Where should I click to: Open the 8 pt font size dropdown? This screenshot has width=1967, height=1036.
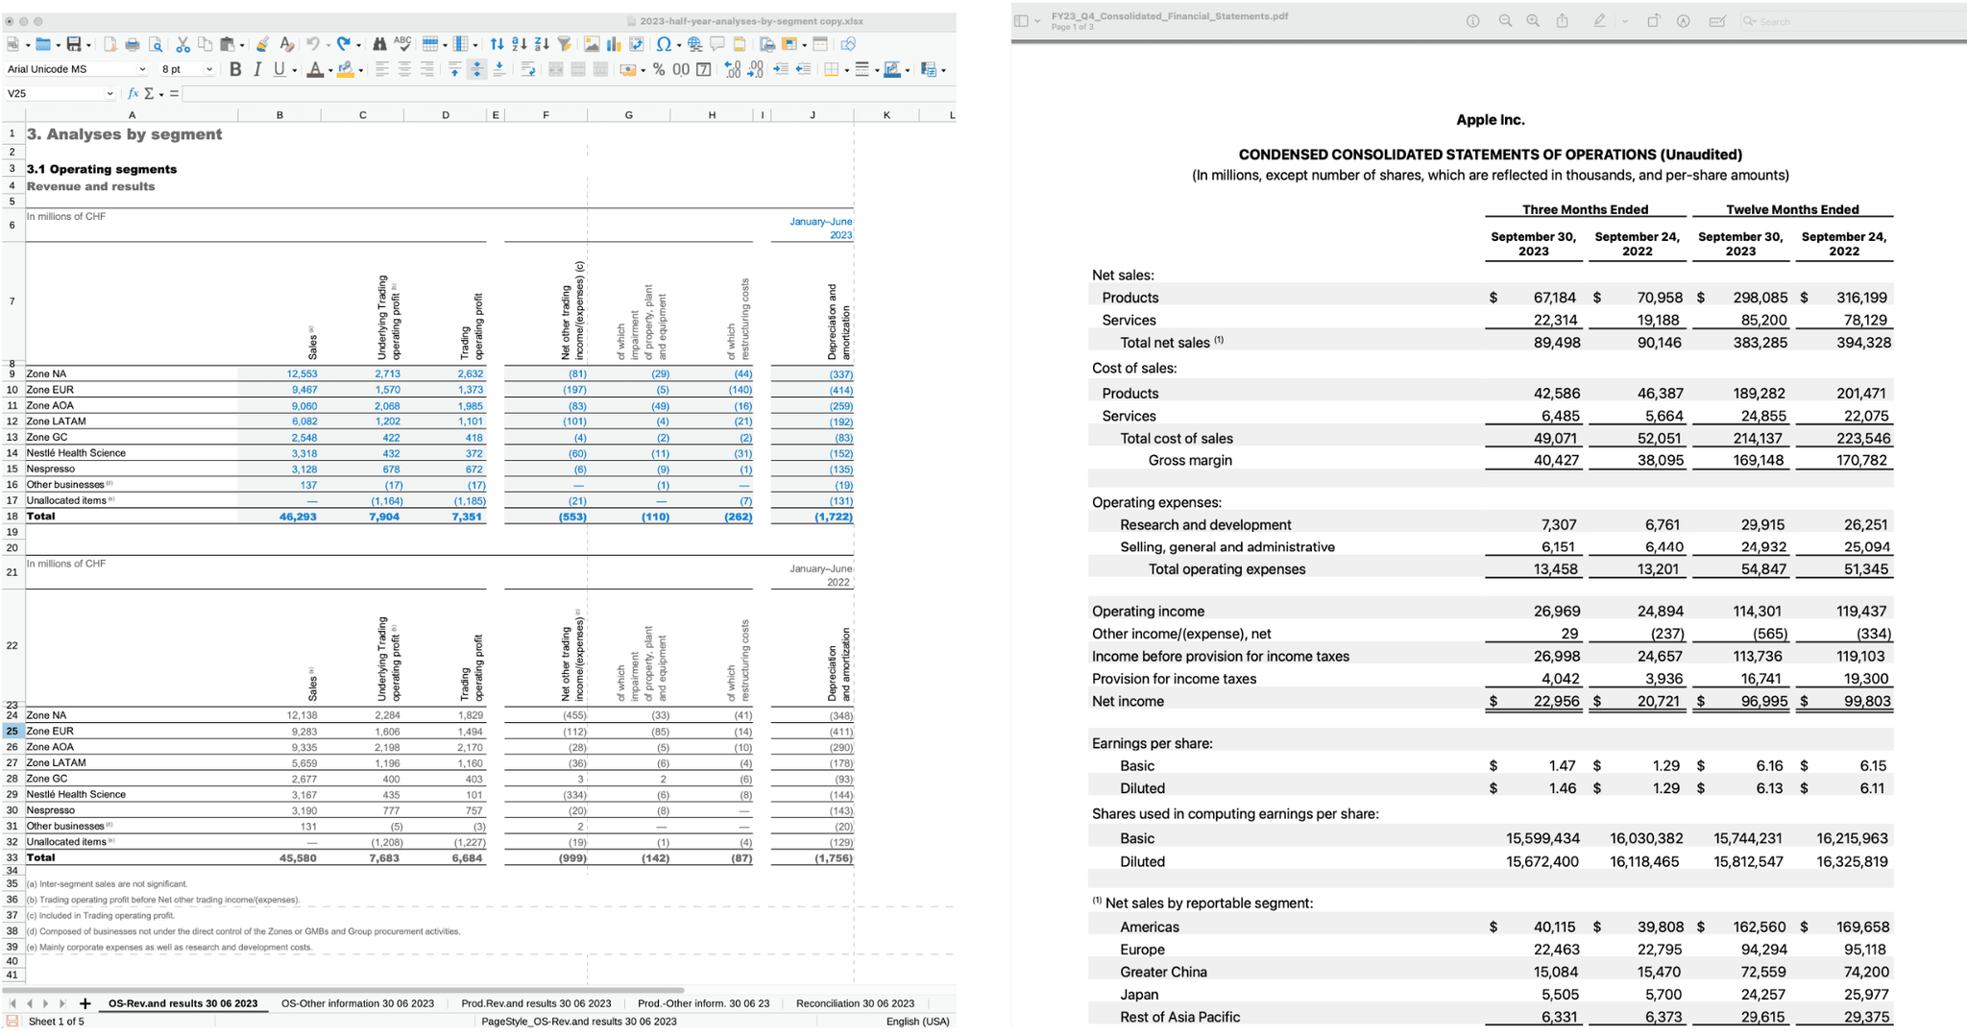[209, 69]
